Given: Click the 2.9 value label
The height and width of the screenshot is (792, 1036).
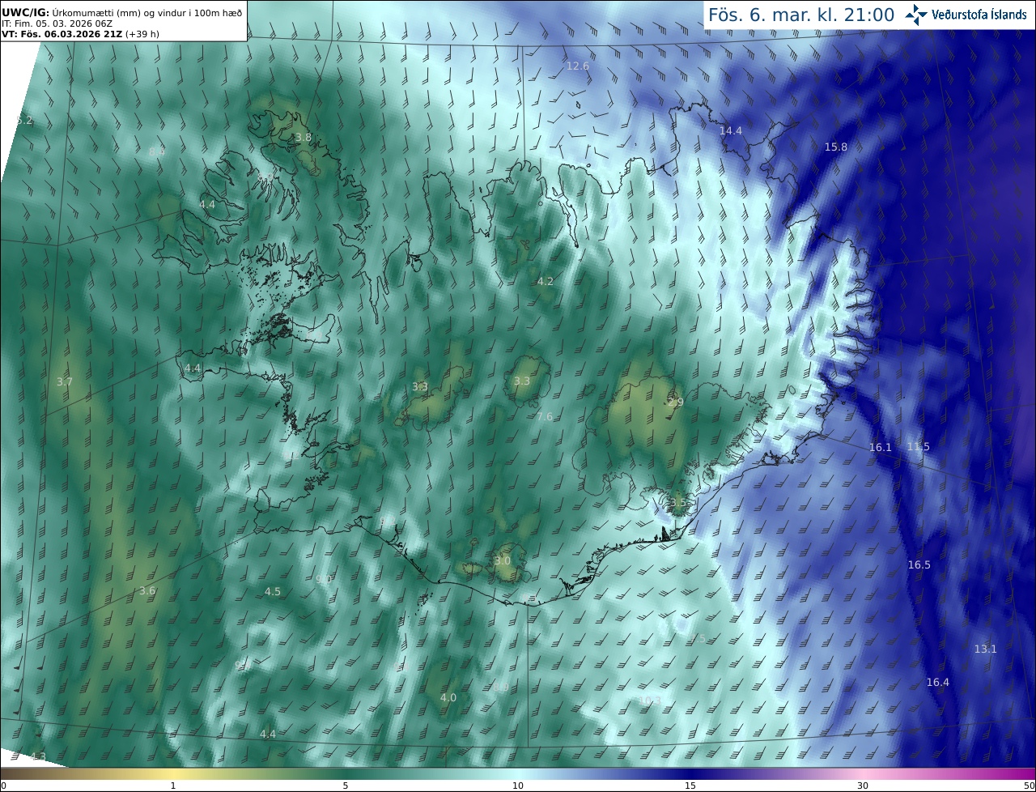Looking at the screenshot, I should (676, 402).
